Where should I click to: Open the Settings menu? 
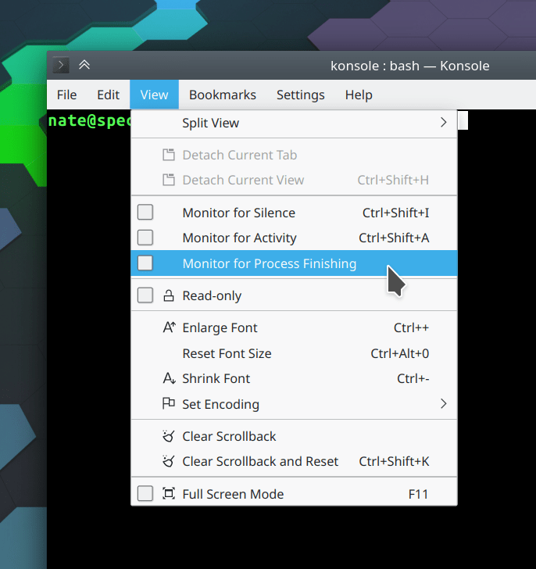[x=300, y=95]
